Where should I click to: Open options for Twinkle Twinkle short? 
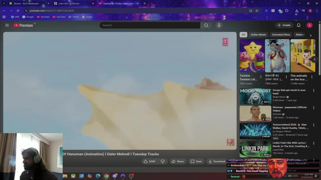coord(261,77)
